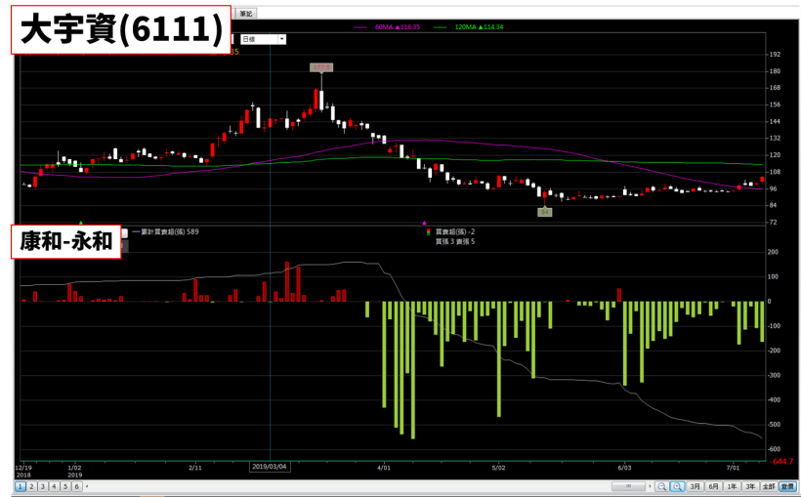Switch to chart page 1
This screenshot has height=497, width=801.
20,486
